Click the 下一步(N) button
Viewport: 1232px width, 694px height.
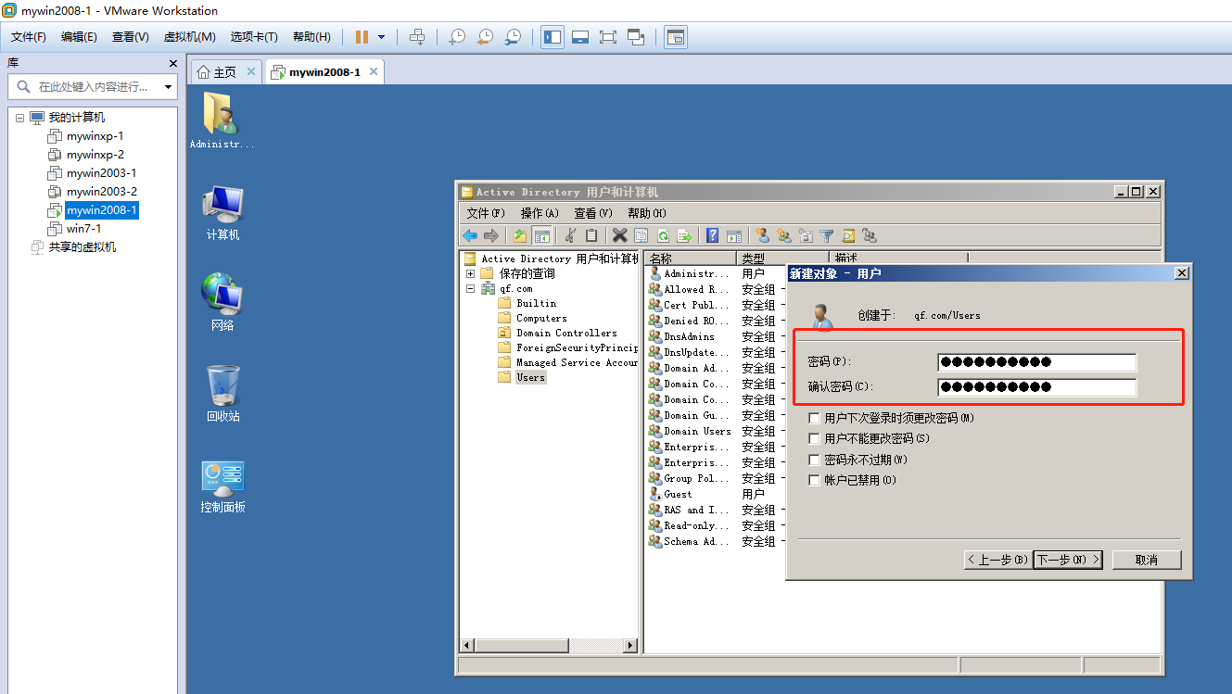coord(1068,560)
